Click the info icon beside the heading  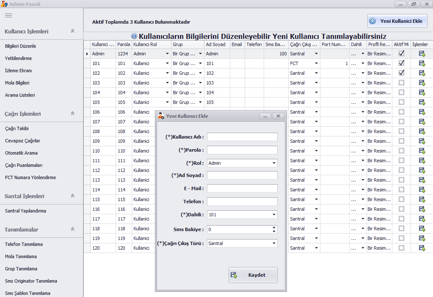click(x=134, y=36)
